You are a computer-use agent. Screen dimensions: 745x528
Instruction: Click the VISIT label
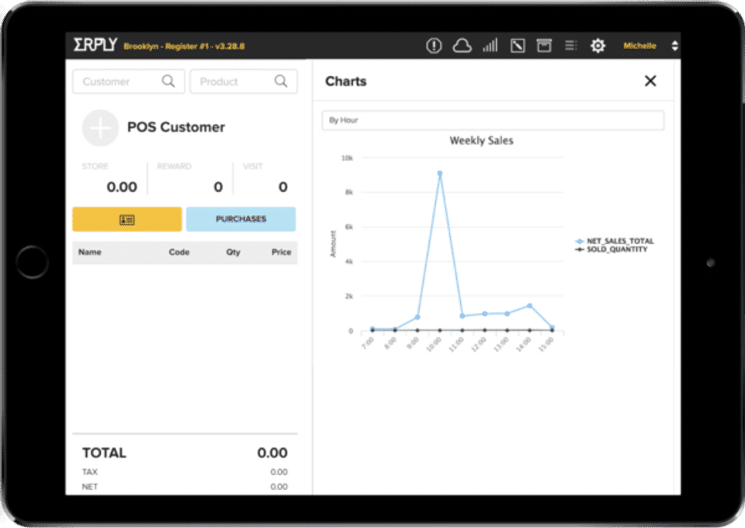pos(252,166)
